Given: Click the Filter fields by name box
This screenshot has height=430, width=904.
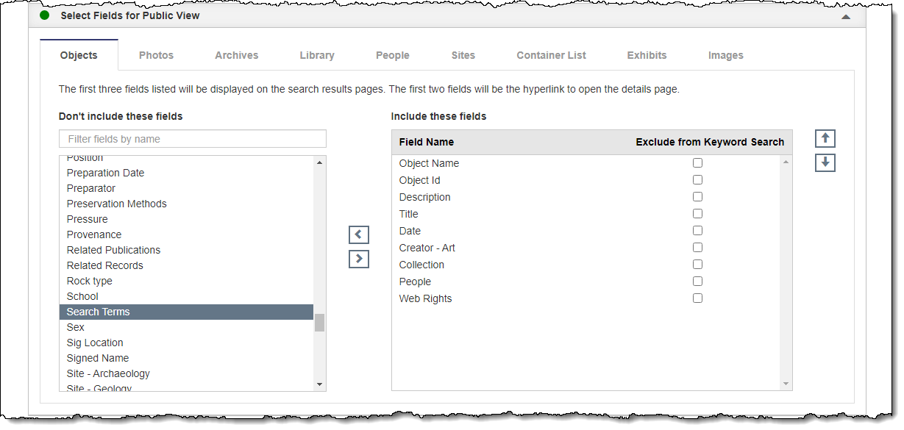Looking at the screenshot, I should [192, 139].
